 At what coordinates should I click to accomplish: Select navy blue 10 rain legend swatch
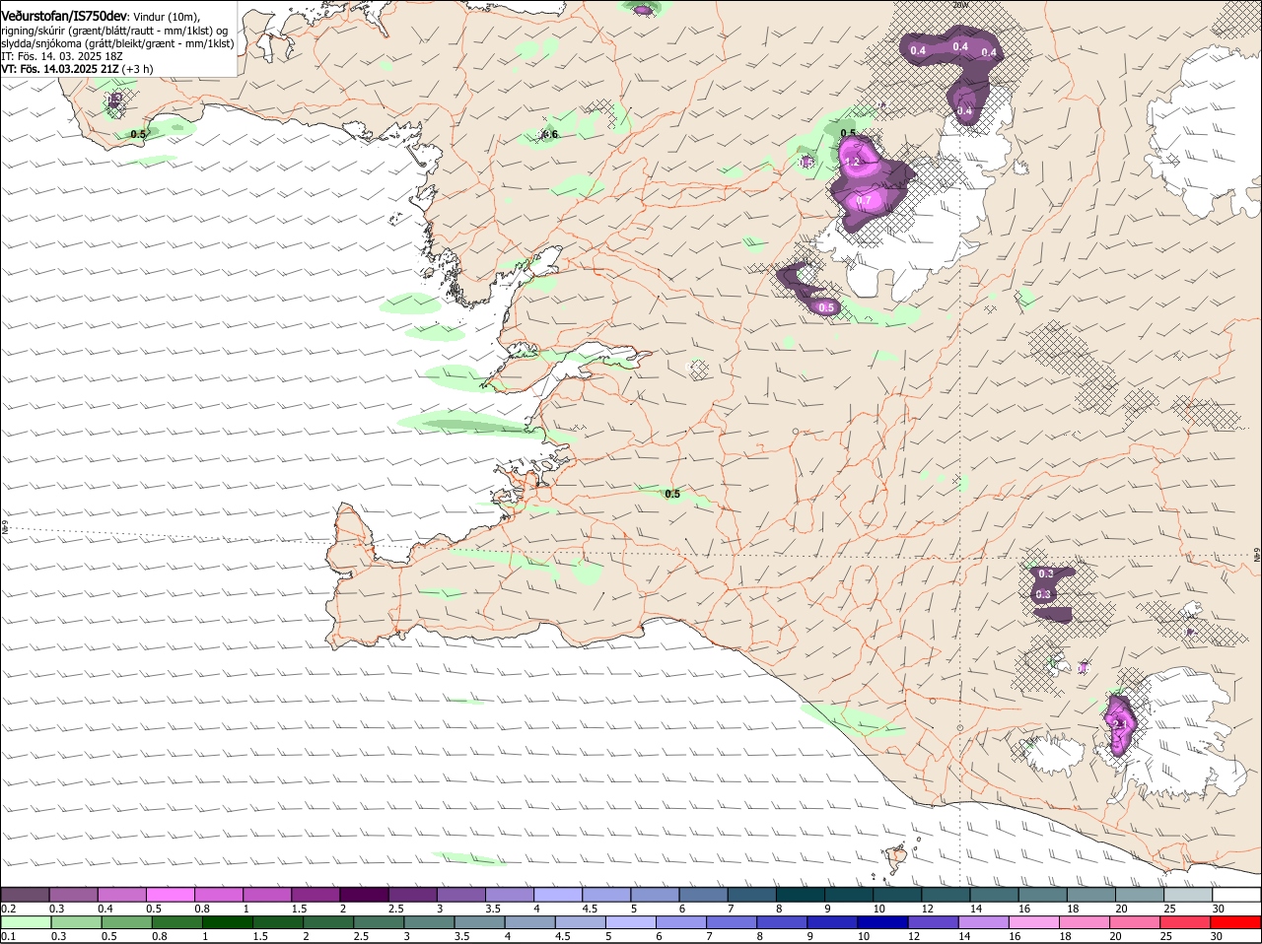coord(883,922)
